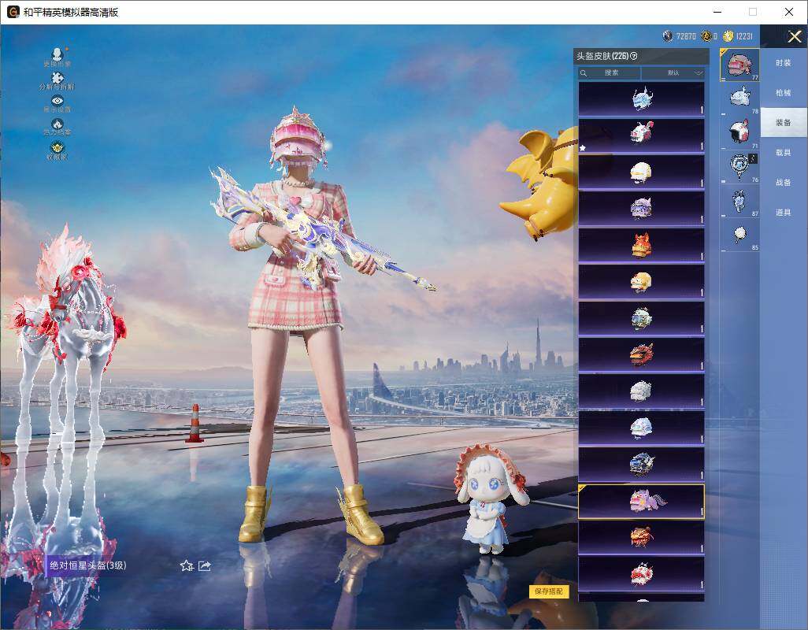
Task: Click the yellow dragon balloon decoration
Action: [540, 183]
